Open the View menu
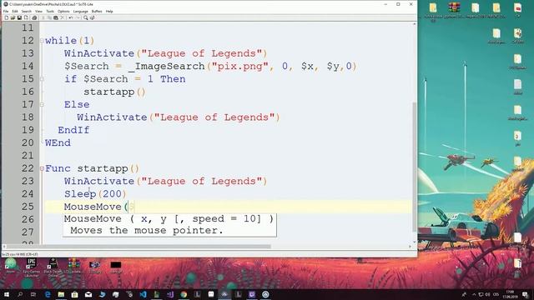Viewport: 534px width, 300px height. pos(39,11)
